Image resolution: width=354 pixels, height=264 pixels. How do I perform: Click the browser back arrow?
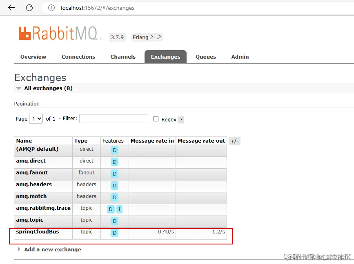[x=11, y=8]
